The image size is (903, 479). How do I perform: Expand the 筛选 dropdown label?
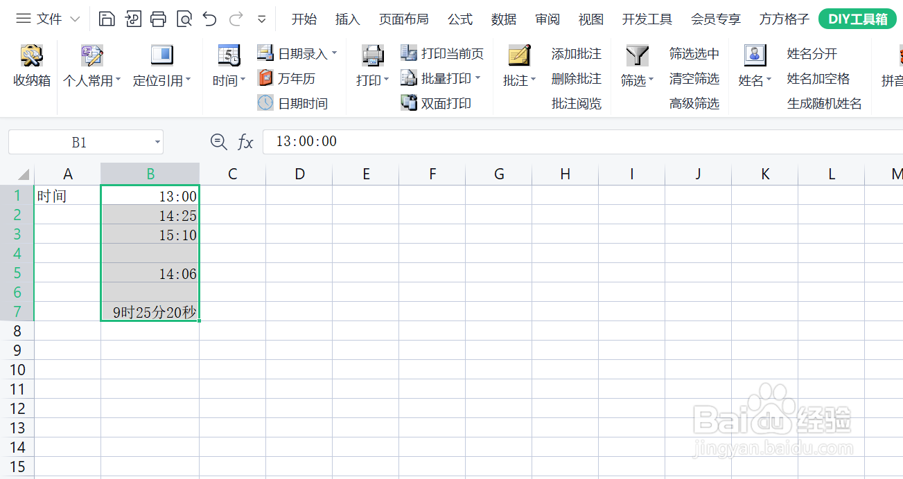[637, 81]
